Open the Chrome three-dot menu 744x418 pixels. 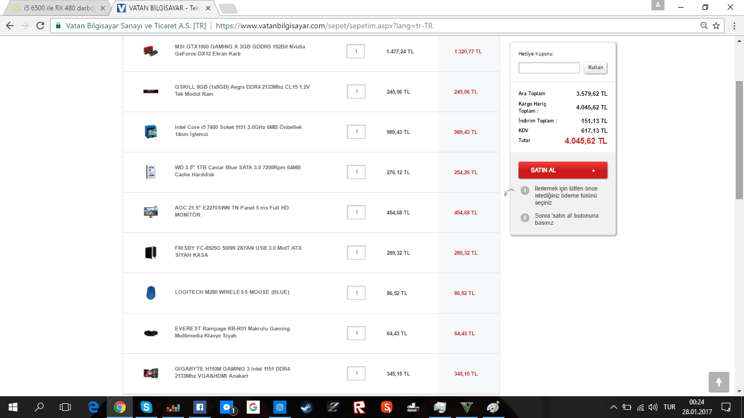click(734, 26)
